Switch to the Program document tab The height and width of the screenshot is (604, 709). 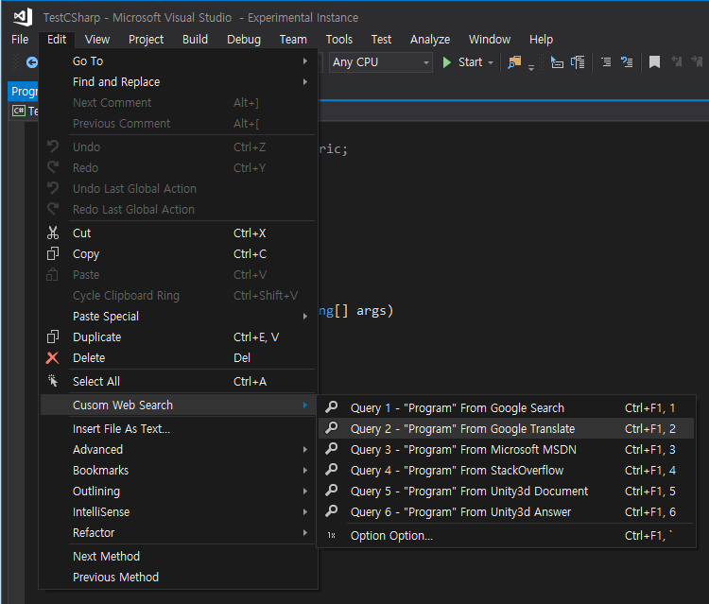point(24,92)
